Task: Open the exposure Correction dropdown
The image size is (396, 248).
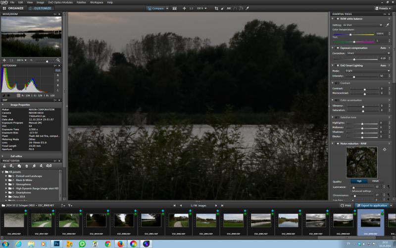Action: 368,53
